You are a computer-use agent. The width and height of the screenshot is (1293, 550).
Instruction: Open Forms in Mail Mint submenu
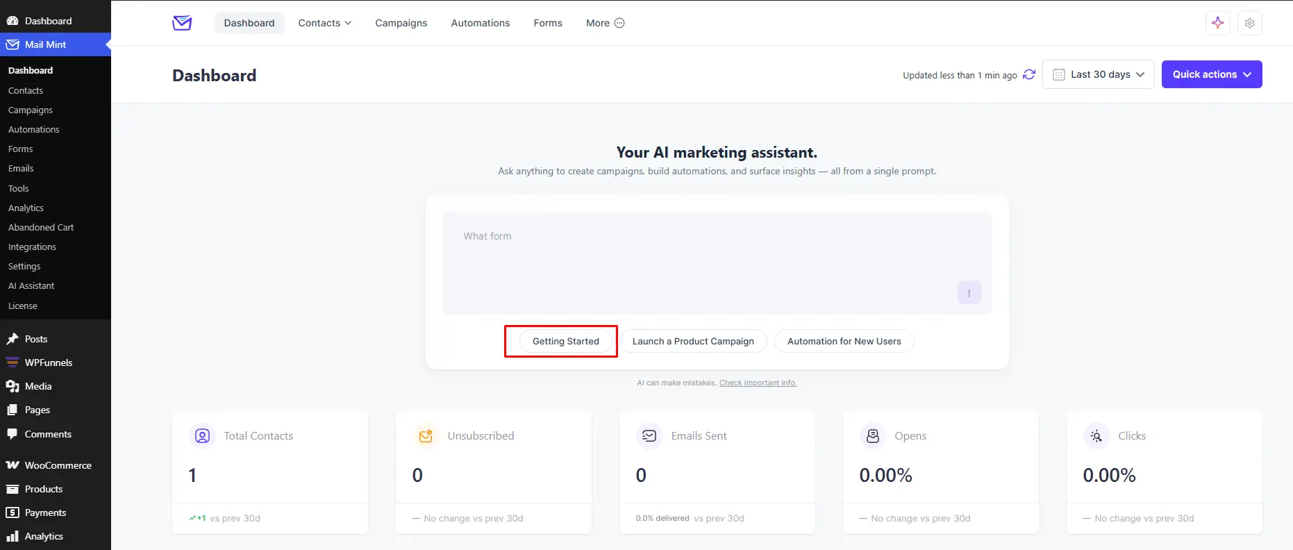pos(21,149)
